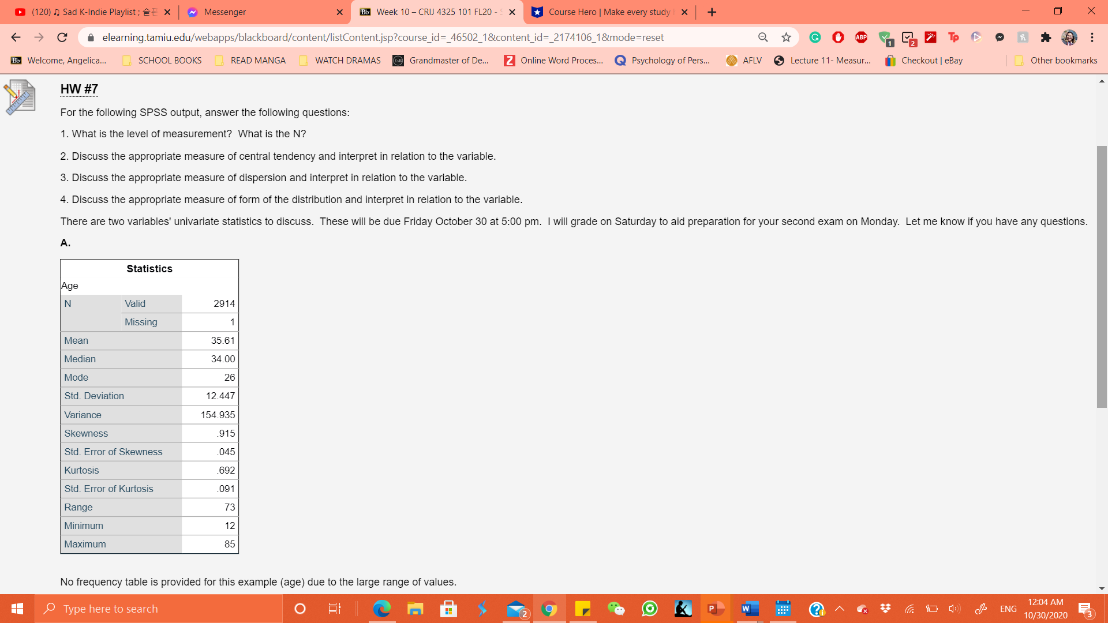The height and width of the screenshot is (623, 1108).
Task: Click the Chrome profile avatar picture
Action: (x=1069, y=37)
